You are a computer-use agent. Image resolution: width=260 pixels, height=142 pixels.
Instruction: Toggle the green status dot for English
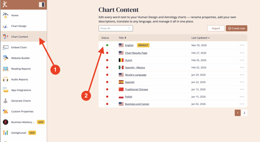tap(107, 45)
